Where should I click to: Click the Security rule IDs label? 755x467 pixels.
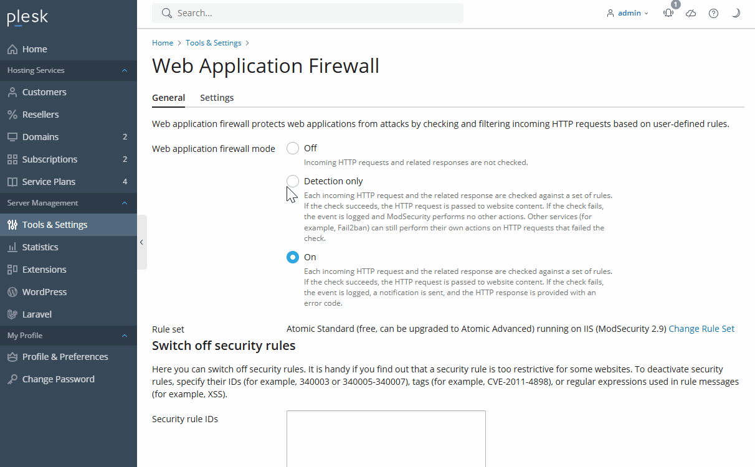[185, 419]
